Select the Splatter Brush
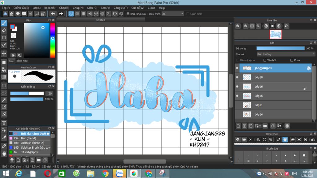 29,147
